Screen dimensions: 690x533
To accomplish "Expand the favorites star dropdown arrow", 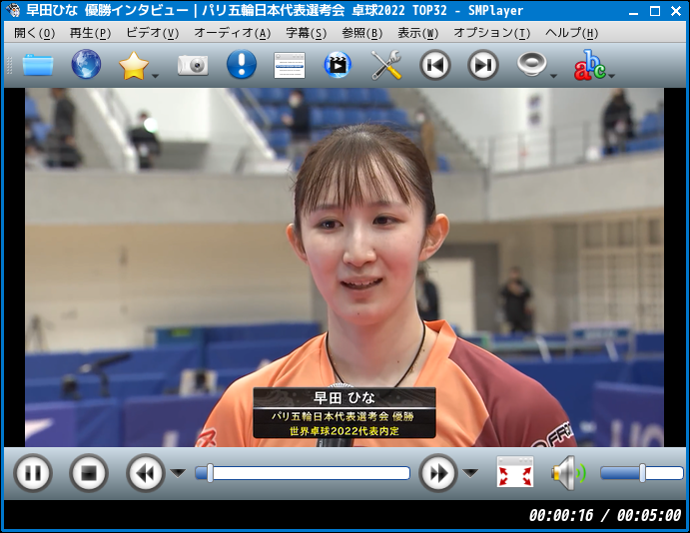I will point(156,76).
